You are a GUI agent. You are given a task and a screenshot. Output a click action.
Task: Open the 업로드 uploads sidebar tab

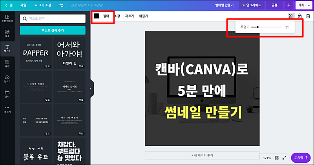(x=7, y=79)
